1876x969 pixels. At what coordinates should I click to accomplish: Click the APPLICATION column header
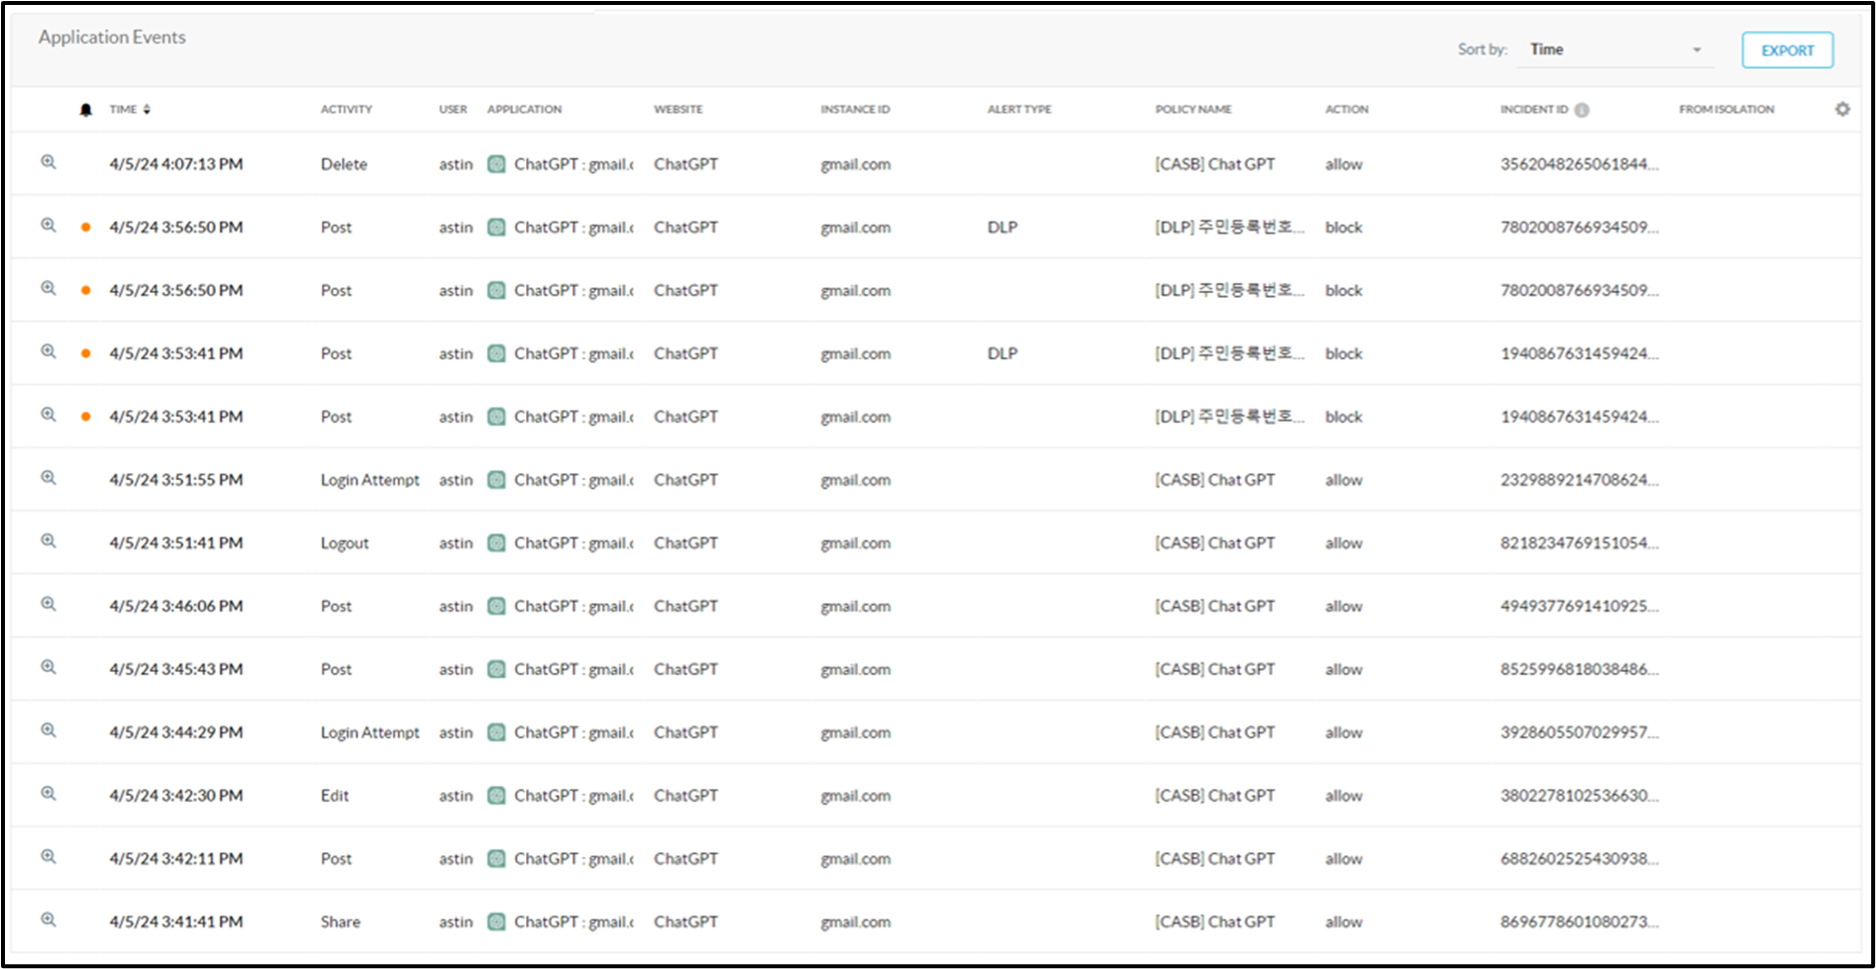(524, 110)
